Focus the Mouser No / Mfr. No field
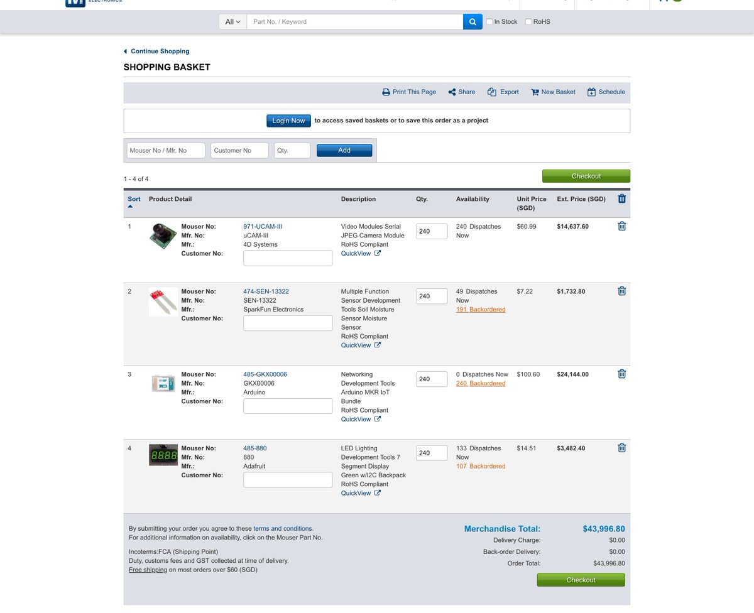754x613 pixels. pyautogui.click(x=166, y=151)
